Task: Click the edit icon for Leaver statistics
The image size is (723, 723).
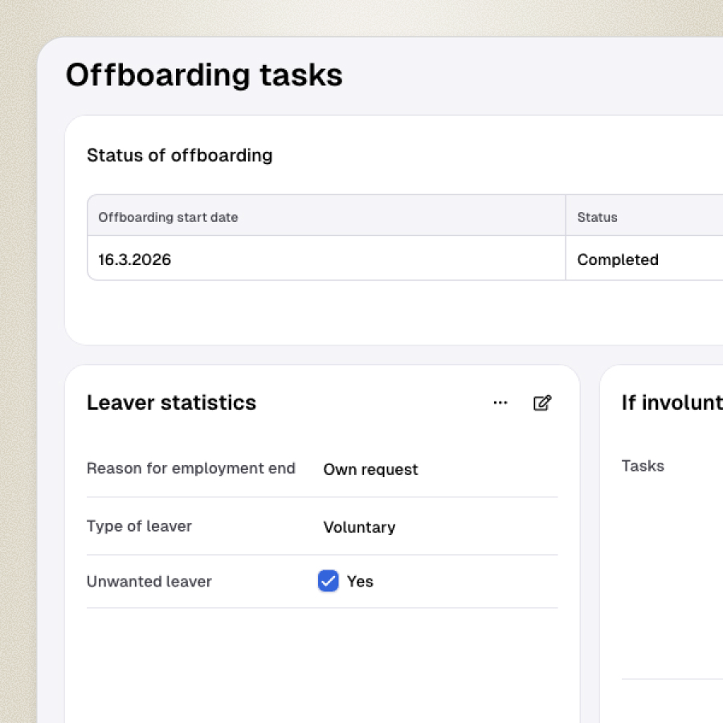Action: [x=542, y=403]
